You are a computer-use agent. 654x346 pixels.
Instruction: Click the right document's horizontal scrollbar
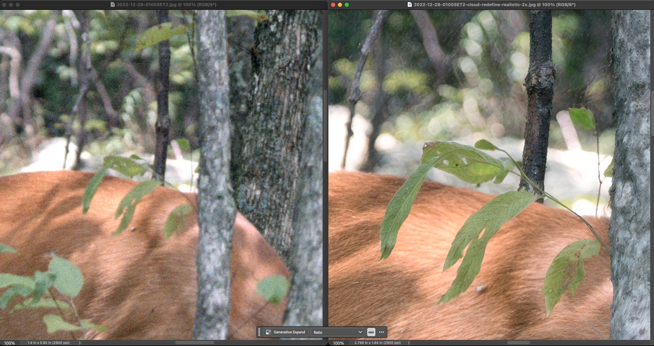tap(518, 343)
